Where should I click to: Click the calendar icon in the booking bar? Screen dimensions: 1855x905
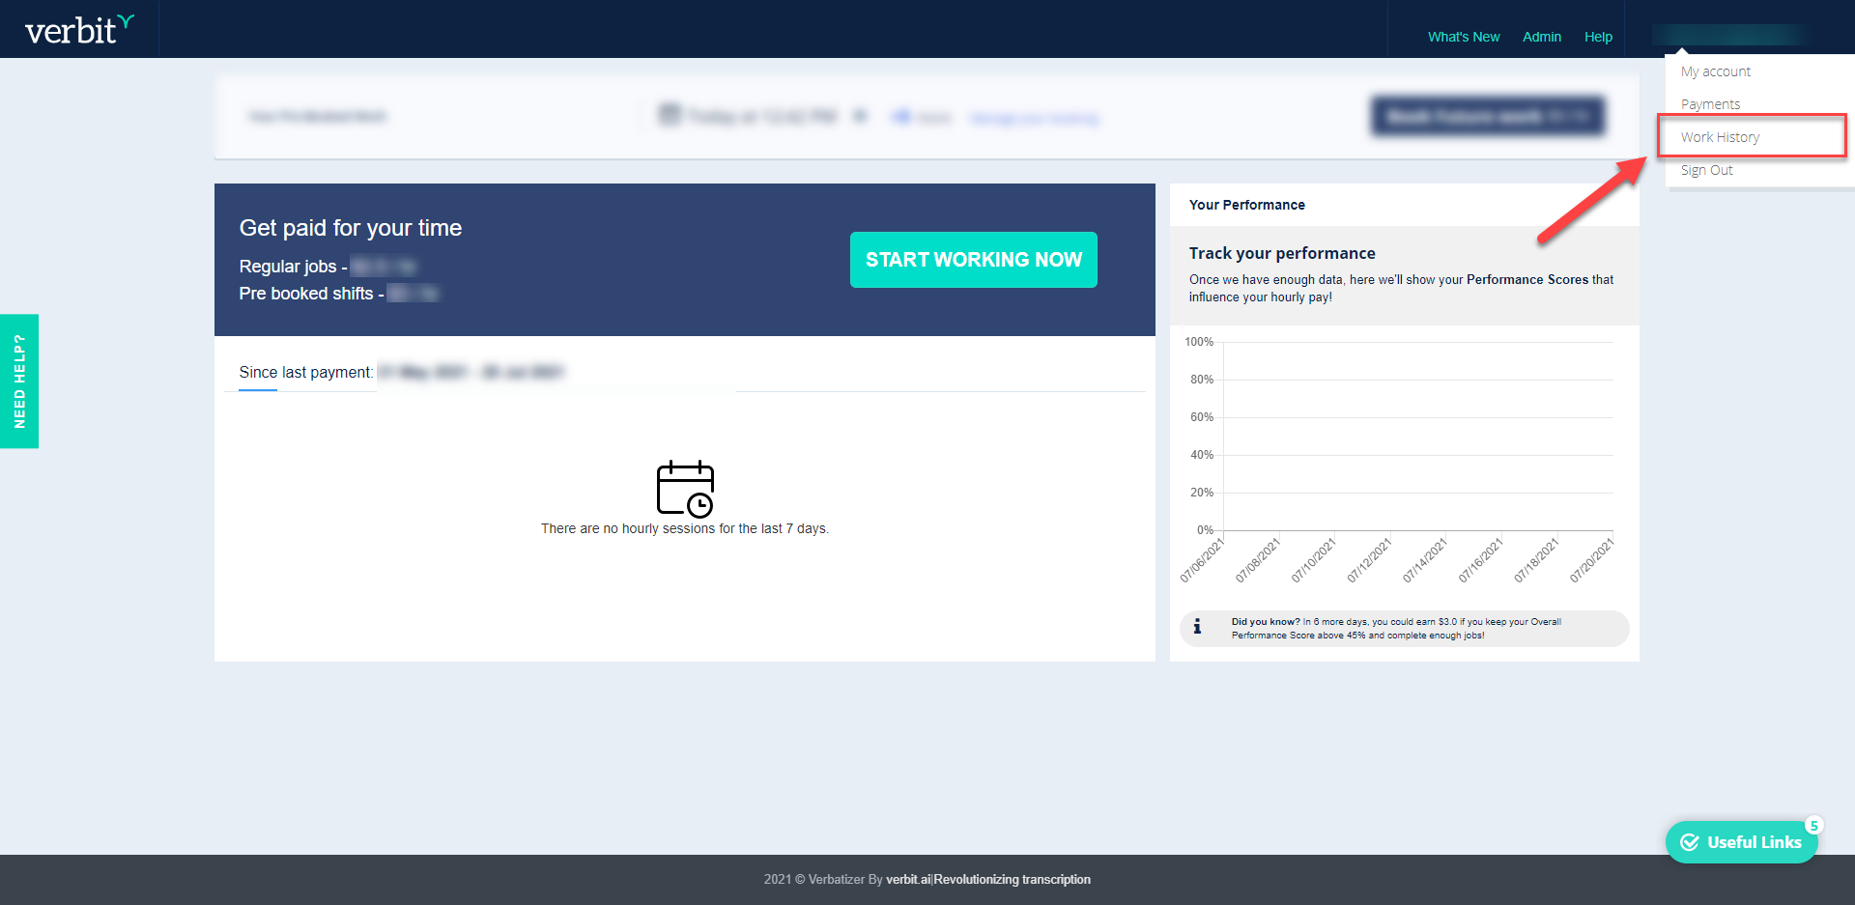pyautogui.click(x=671, y=114)
